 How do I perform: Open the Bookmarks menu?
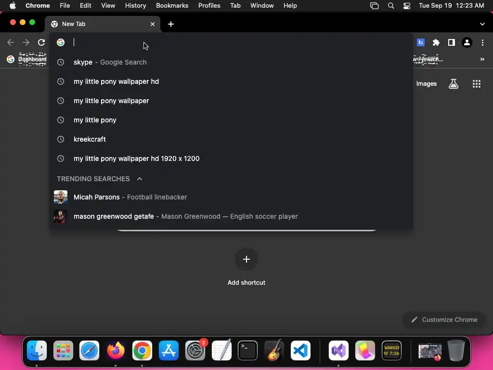click(172, 6)
